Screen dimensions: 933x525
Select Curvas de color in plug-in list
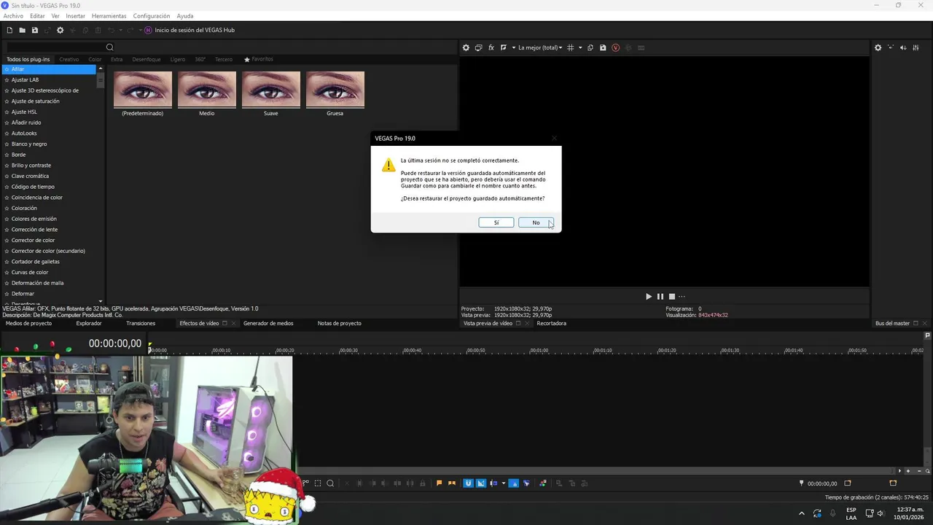coord(30,272)
